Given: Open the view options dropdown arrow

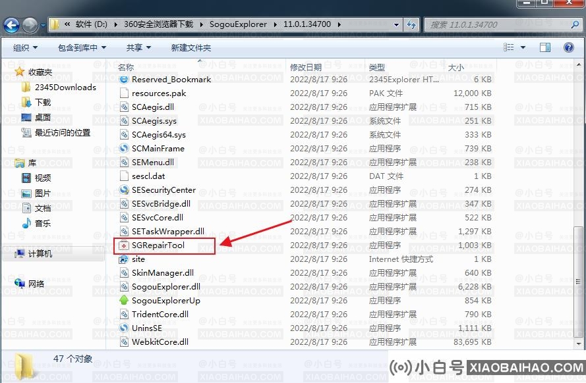Looking at the screenshot, I should tap(523, 47).
